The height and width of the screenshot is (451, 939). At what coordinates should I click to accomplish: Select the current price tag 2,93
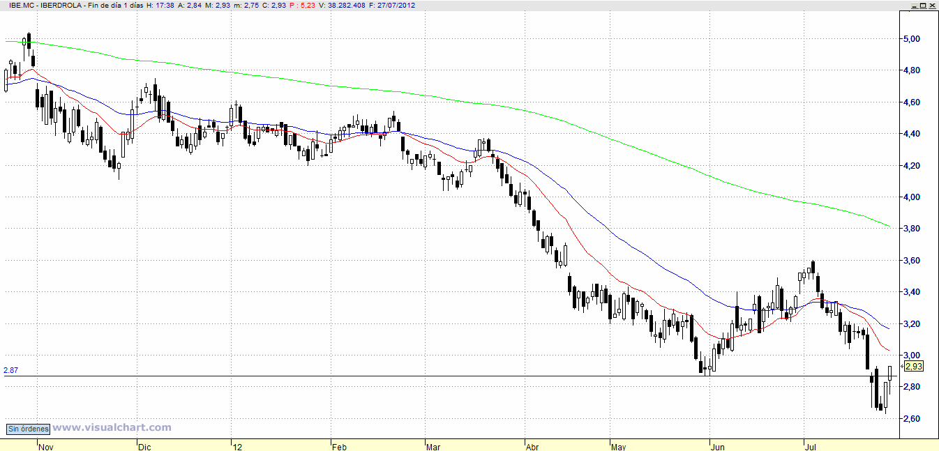point(913,366)
